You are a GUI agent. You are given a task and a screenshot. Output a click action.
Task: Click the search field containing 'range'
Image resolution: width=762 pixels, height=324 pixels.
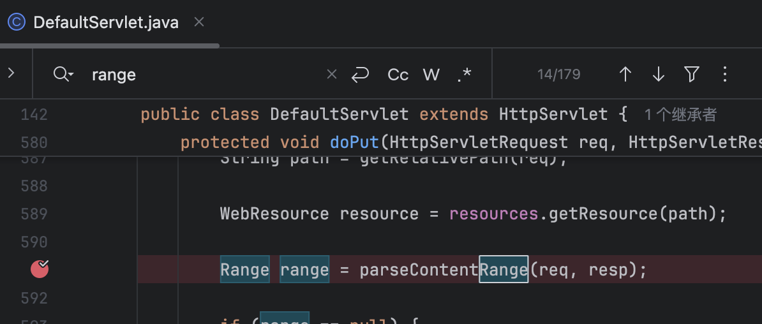pyautogui.click(x=204, y=75)
